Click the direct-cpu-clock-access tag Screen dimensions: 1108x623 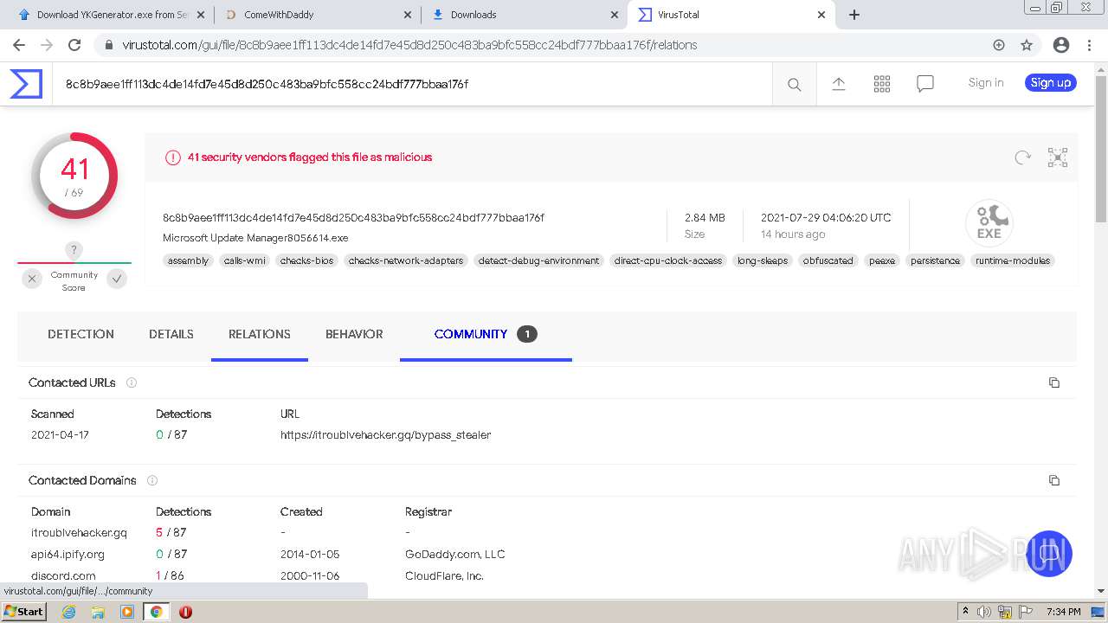pos(668,260)
